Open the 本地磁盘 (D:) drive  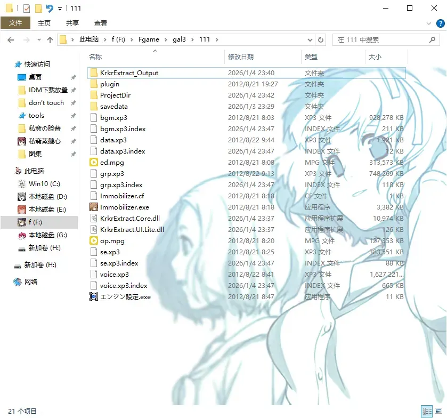click(x=47, y=197)
